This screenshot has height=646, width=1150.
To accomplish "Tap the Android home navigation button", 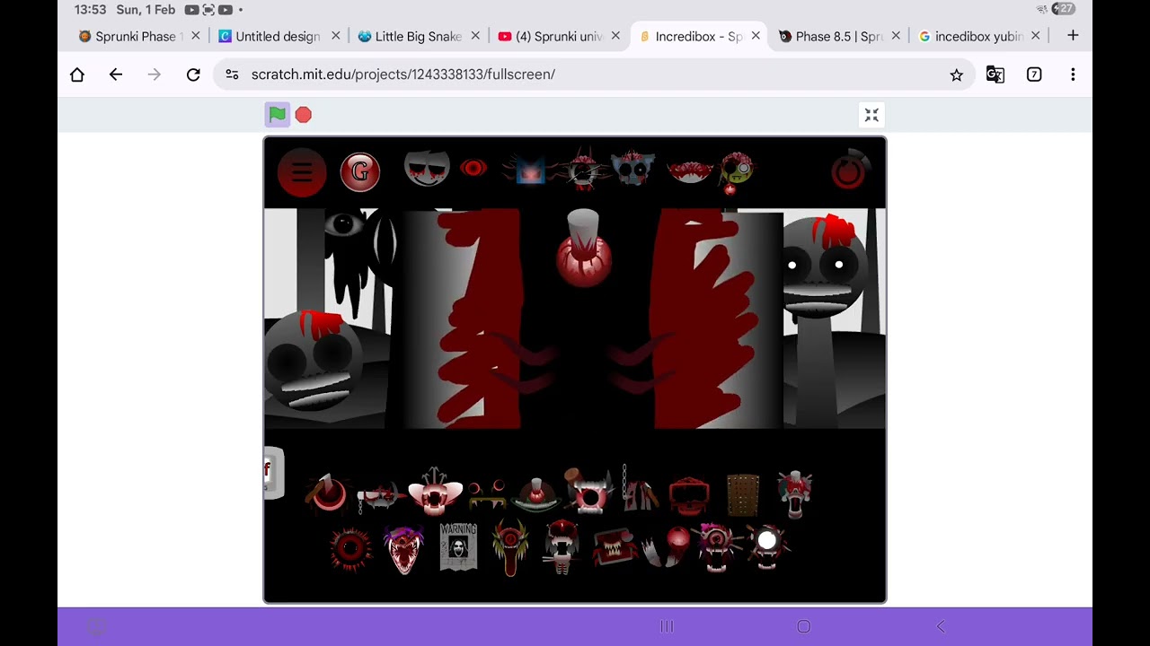I will 804,626.
